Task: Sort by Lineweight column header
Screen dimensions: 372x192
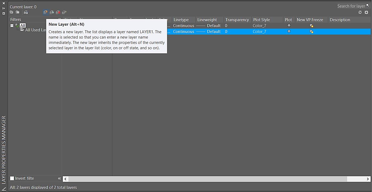Action: (x=210, y=20)
